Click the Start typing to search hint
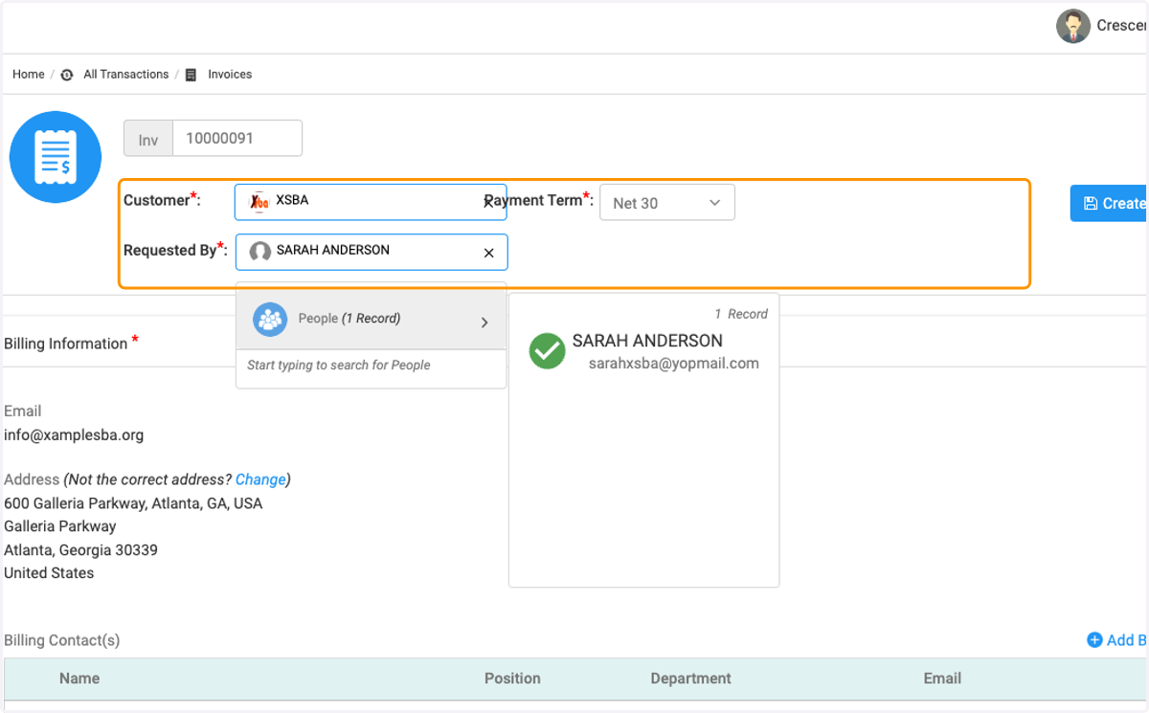 pos(338,366)
